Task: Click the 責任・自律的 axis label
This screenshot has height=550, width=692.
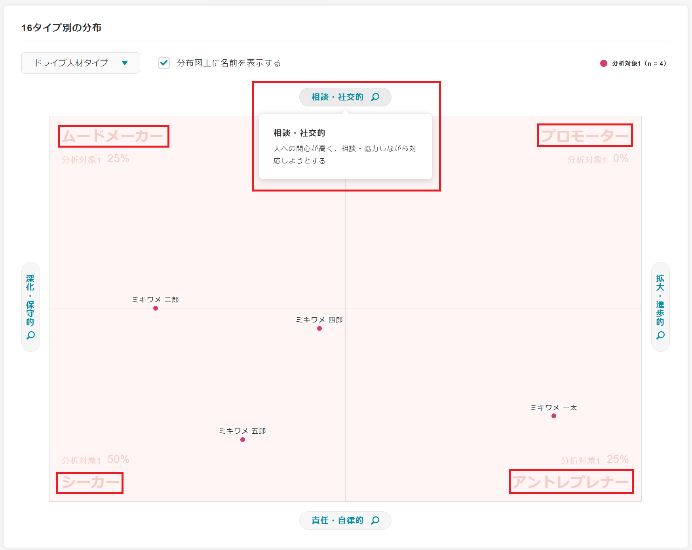Action: pos(337,520)
